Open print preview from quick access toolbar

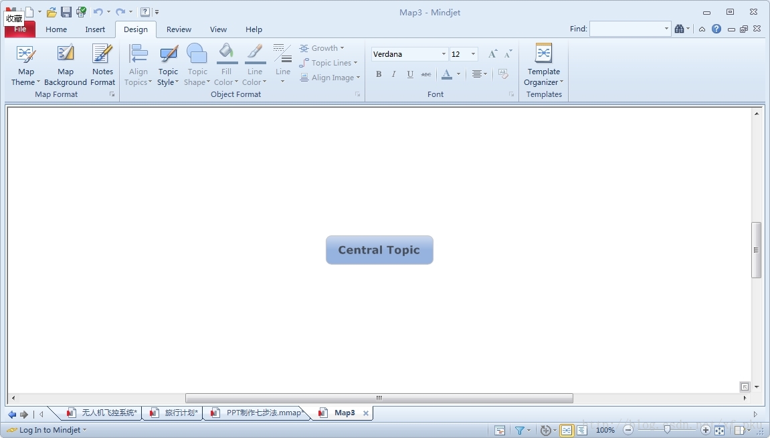pyautogui.click(x=81, y=12)
